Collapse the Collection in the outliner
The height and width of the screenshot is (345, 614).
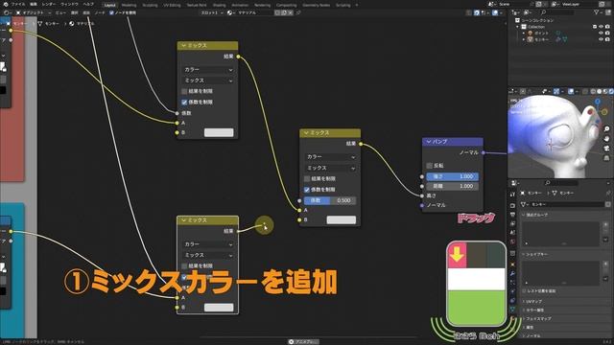(x=518, y=27)
